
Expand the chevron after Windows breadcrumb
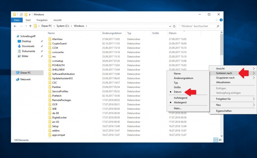tap(86, 26)
